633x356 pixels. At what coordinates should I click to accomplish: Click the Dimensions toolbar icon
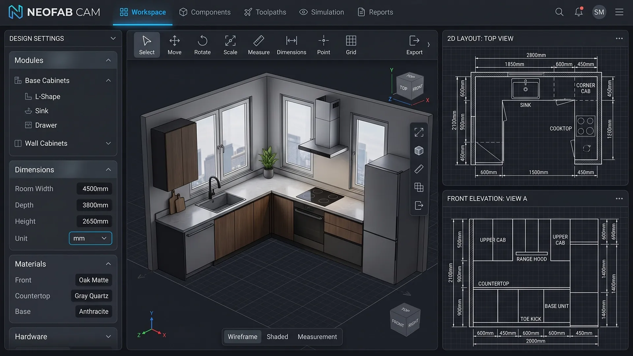point(291,44)
